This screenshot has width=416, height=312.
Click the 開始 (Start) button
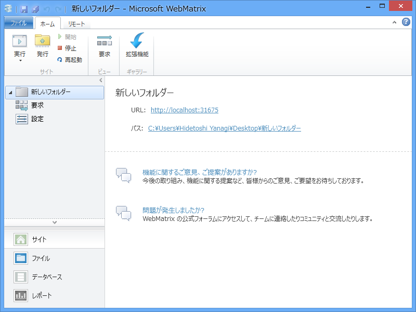67,36
